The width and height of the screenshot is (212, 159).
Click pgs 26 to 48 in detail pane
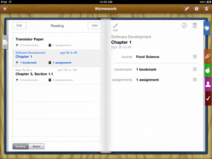(121, 47)
